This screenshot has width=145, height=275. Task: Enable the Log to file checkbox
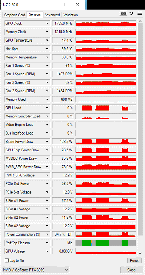tap(7, 260)
